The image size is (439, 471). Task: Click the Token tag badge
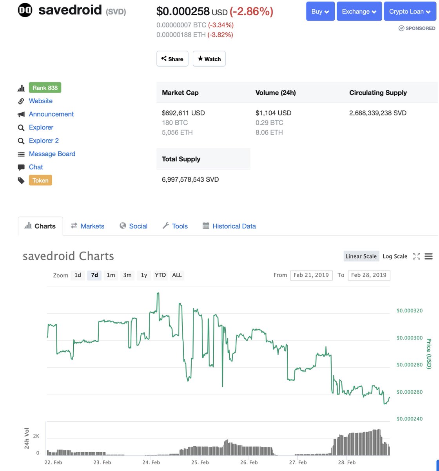pyautogui.click(x=40, y=181)
